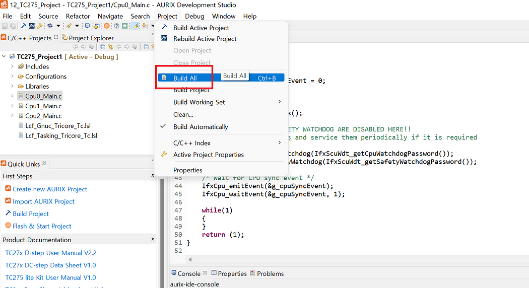Viewport: 529px width, 288px height.
Task: Click Collapse All beside Link with Editor
Action: pos(103,47)
